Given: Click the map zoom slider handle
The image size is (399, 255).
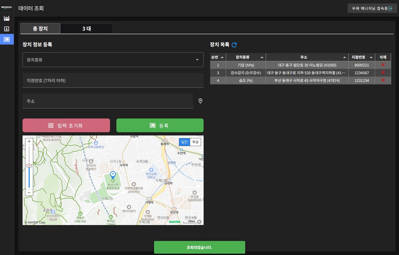Looking at the screenshot, I should [29, 166].
